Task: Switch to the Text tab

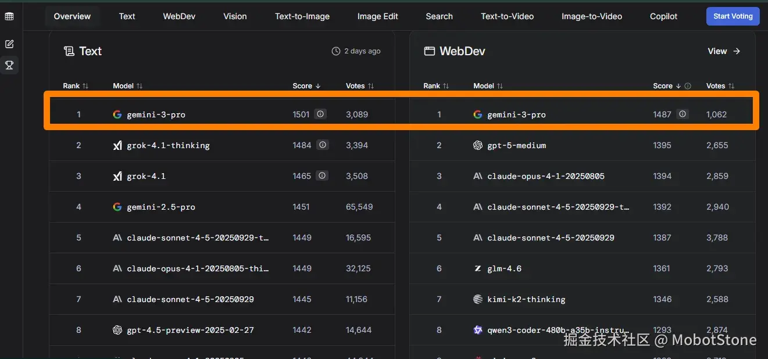Action: tap(127, 16)
